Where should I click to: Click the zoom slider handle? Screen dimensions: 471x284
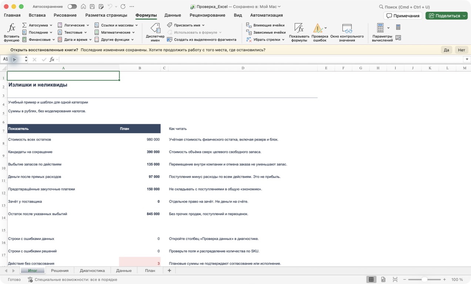coord(424,280)
